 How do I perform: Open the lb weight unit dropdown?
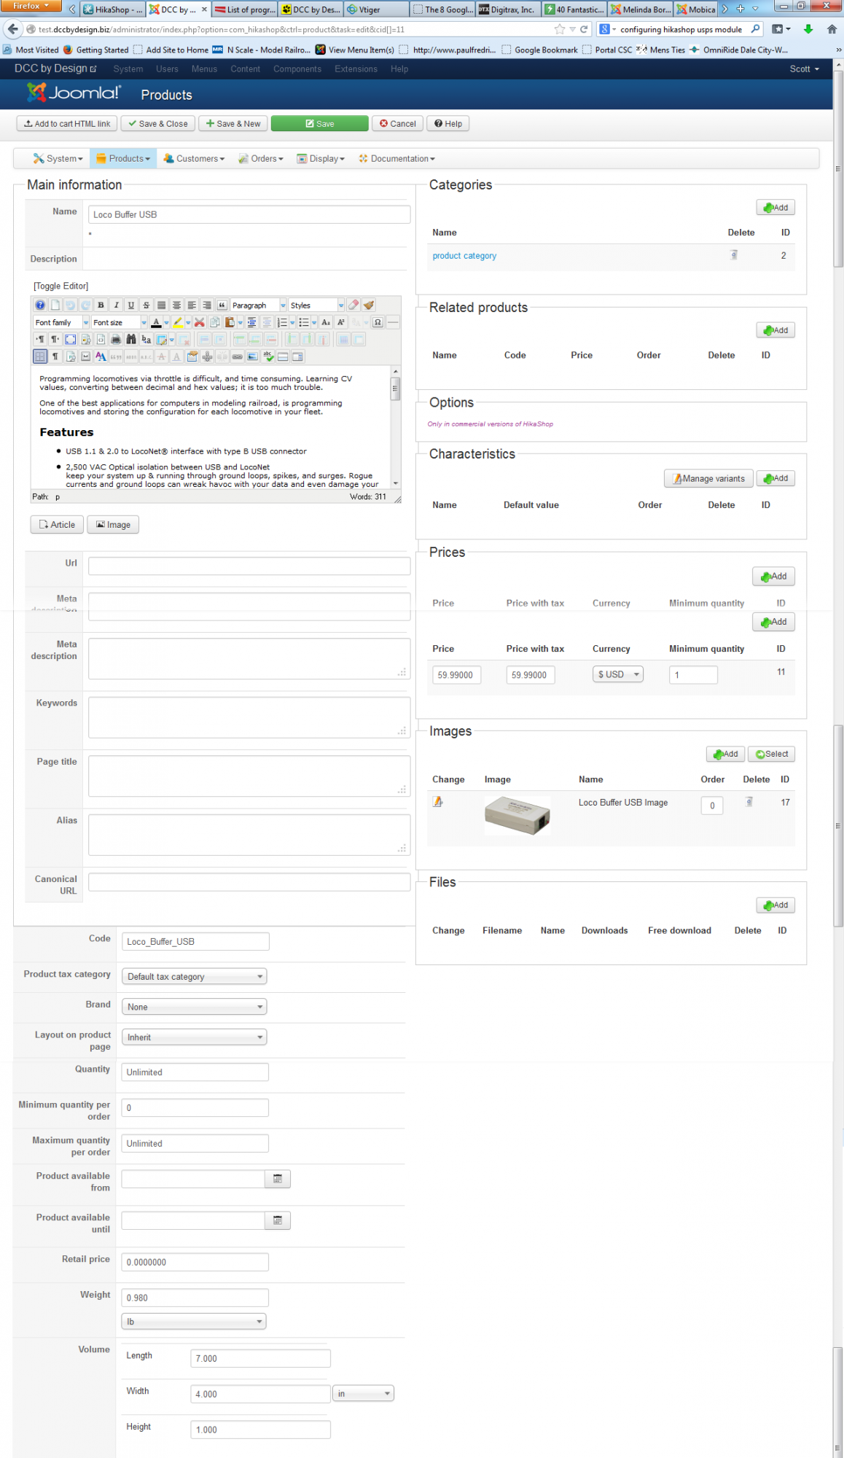(x=194, y=1322)
